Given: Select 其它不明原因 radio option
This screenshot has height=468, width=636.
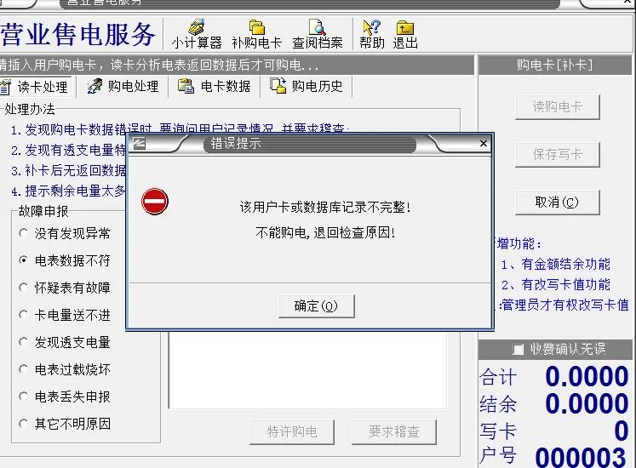Looking at the screenshot, I should pyautogui.click(x=24, y=424).
